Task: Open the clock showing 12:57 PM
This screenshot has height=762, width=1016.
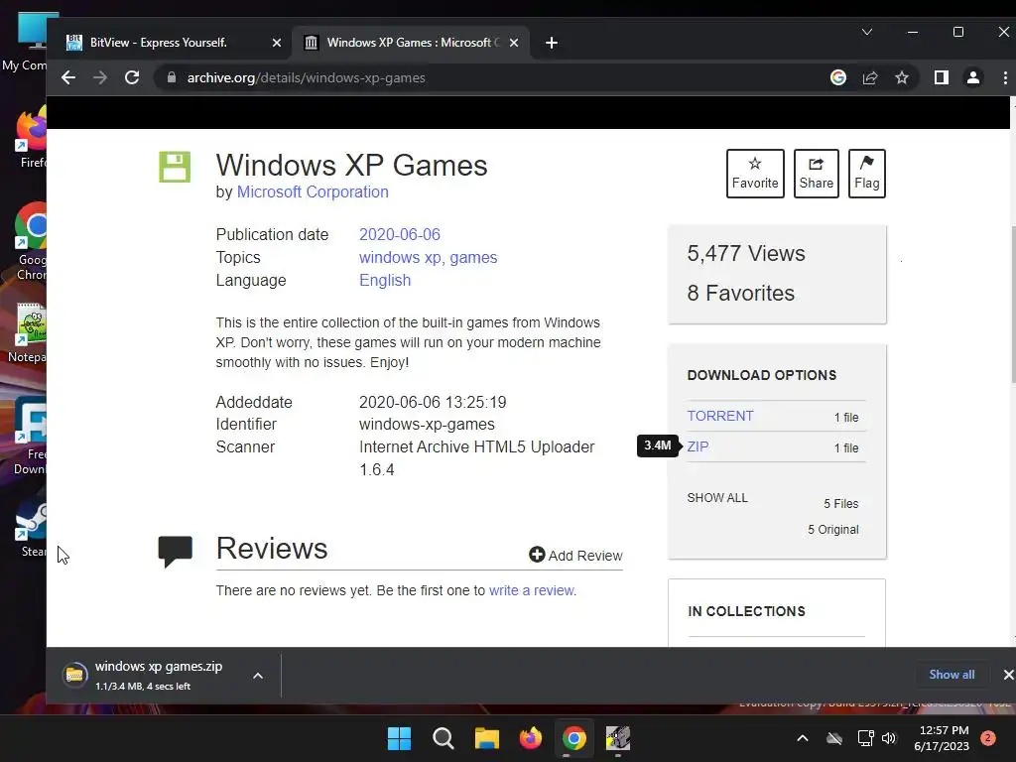Action: click(x=942, y=738)
